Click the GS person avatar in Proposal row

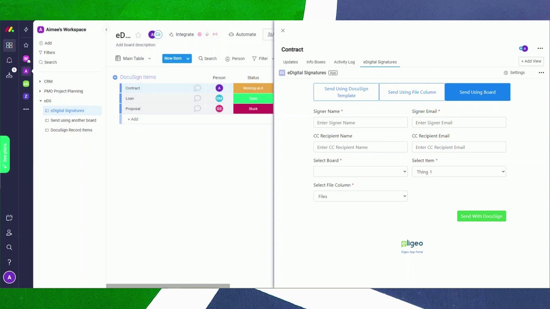coord(219,109)
